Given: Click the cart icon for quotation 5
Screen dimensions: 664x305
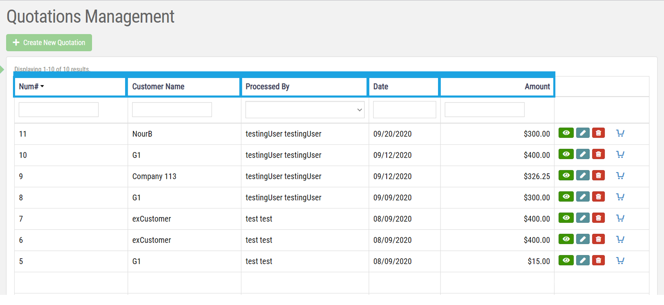Looking at the screenshot, I should click(x=620, y=261).
